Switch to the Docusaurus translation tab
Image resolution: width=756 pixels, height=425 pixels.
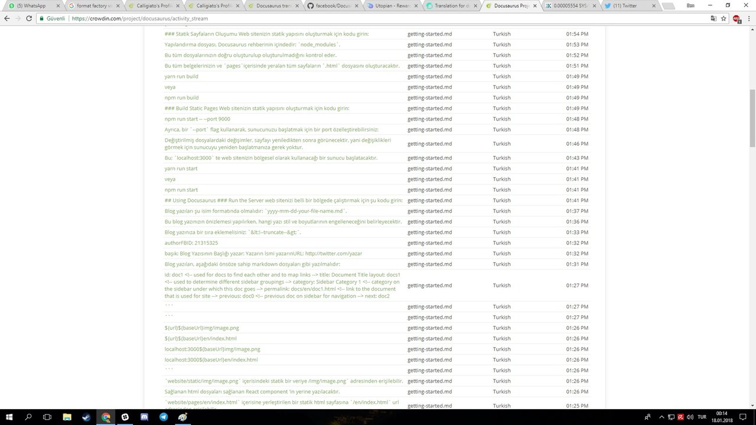click(x=272, y=6)
